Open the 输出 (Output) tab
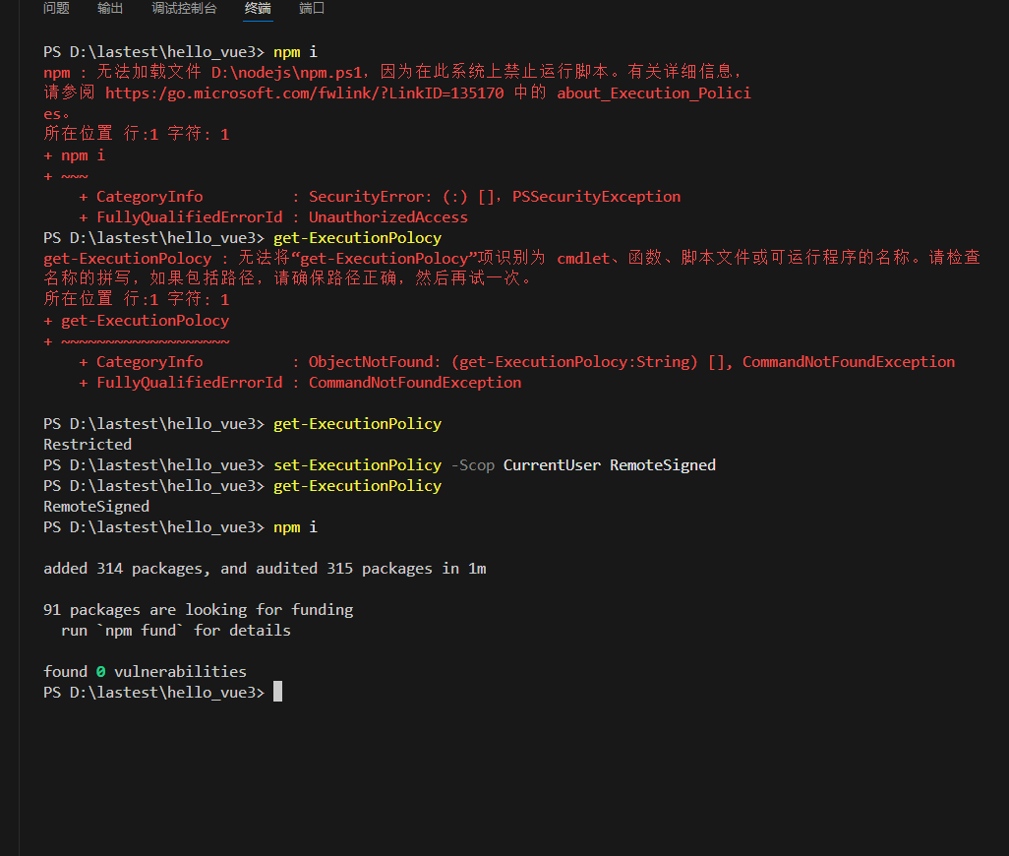Viewport: 1009px width, 856px height. (x=109, y=9)
